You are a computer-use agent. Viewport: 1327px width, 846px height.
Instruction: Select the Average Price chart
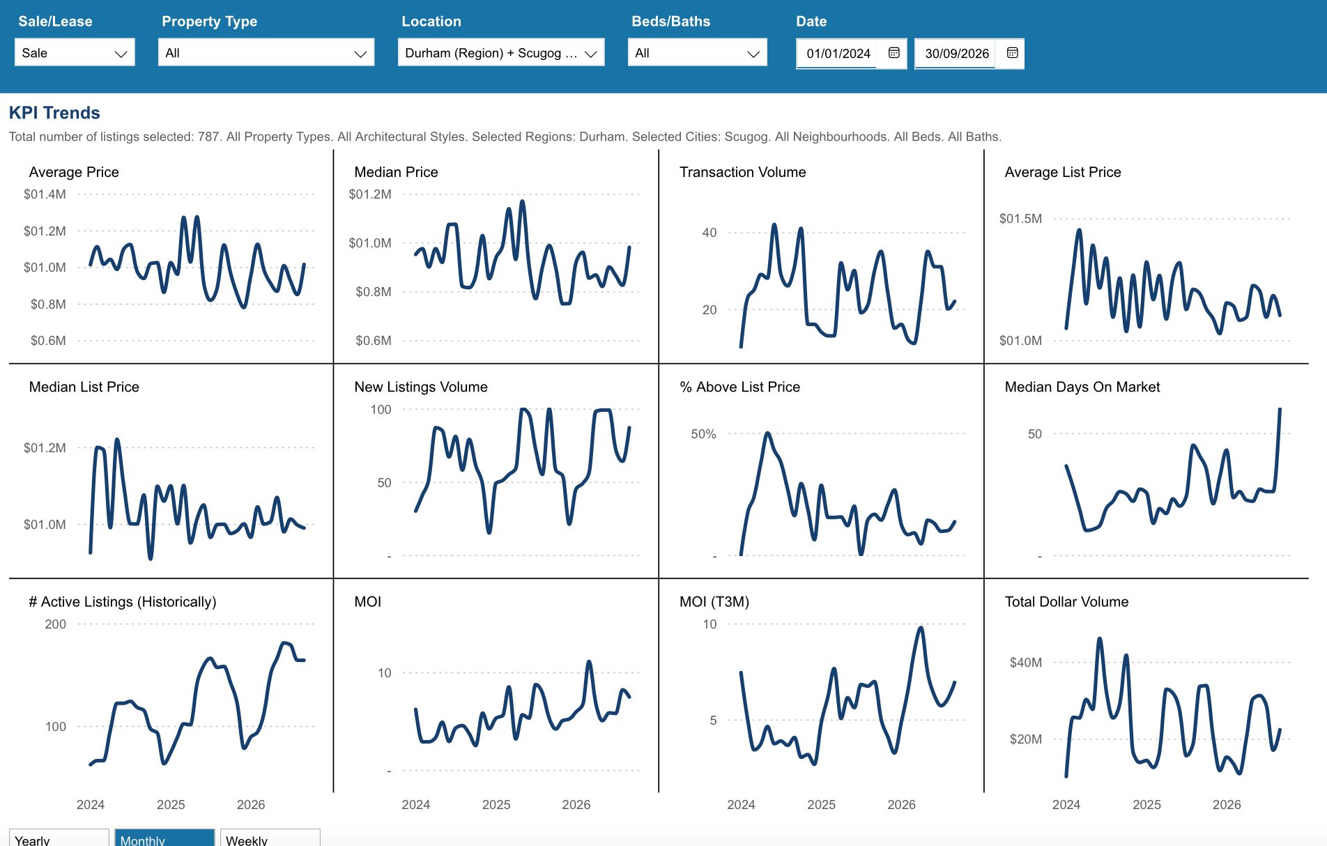point(171,256)
